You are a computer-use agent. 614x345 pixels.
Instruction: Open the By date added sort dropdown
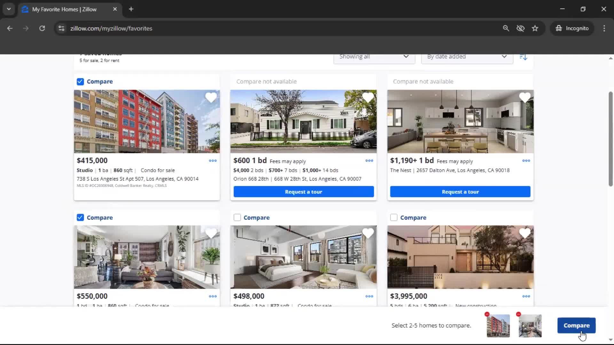pos(467,57)
